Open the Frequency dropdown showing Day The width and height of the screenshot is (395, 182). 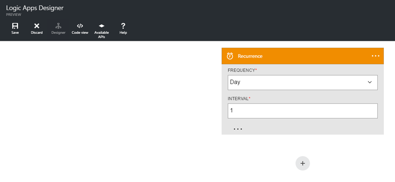(x=297, y=82)
